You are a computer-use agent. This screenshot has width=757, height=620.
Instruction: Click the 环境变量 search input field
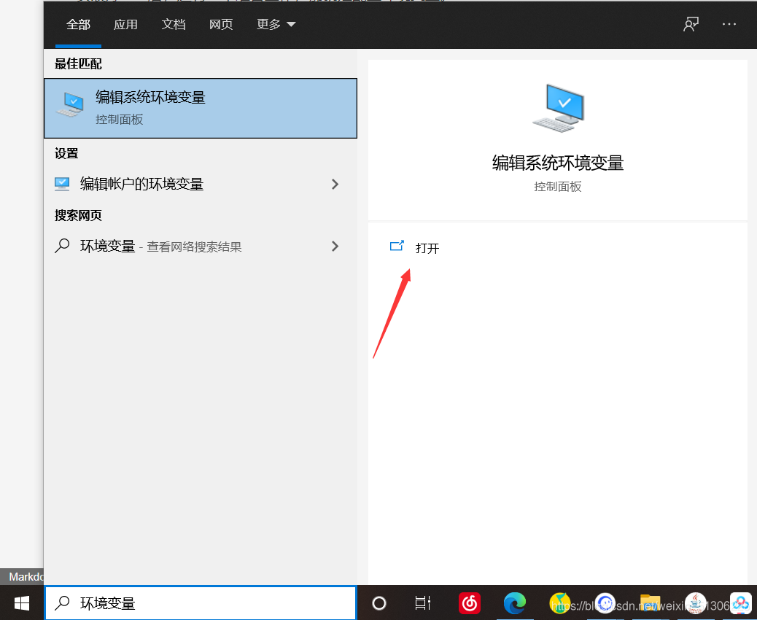[182, 603]
